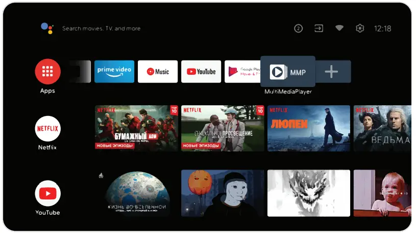Play the pumpkin and masked figure video
Viewport: 416px width, 233px height.
tap(223, 193)
